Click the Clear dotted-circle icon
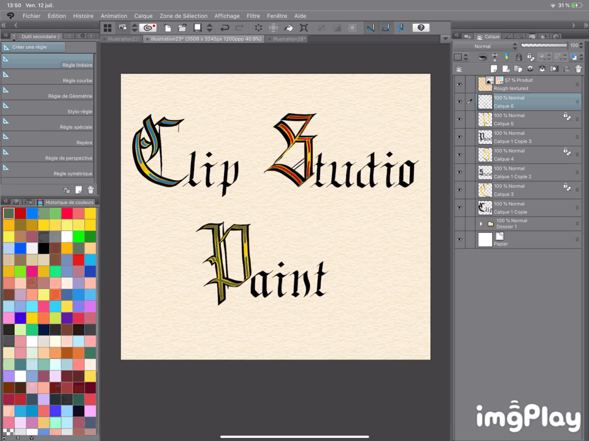This screenshot has height=441, width=589. pos(258,28)
